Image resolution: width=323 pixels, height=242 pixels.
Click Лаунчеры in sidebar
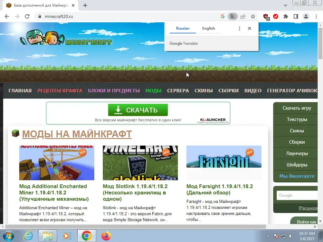297,153
